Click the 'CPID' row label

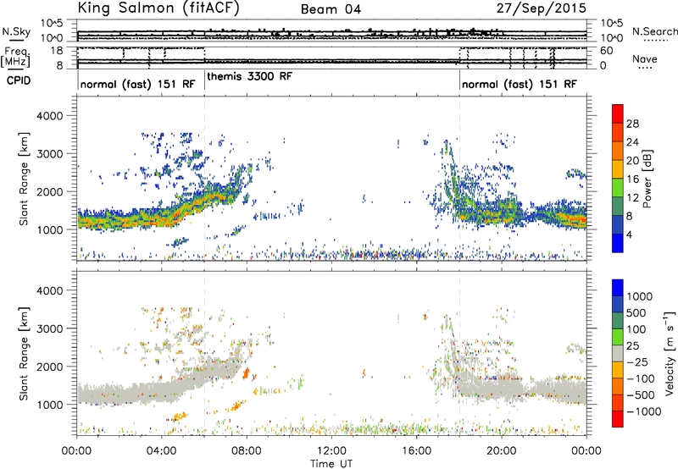coord(19,80)
